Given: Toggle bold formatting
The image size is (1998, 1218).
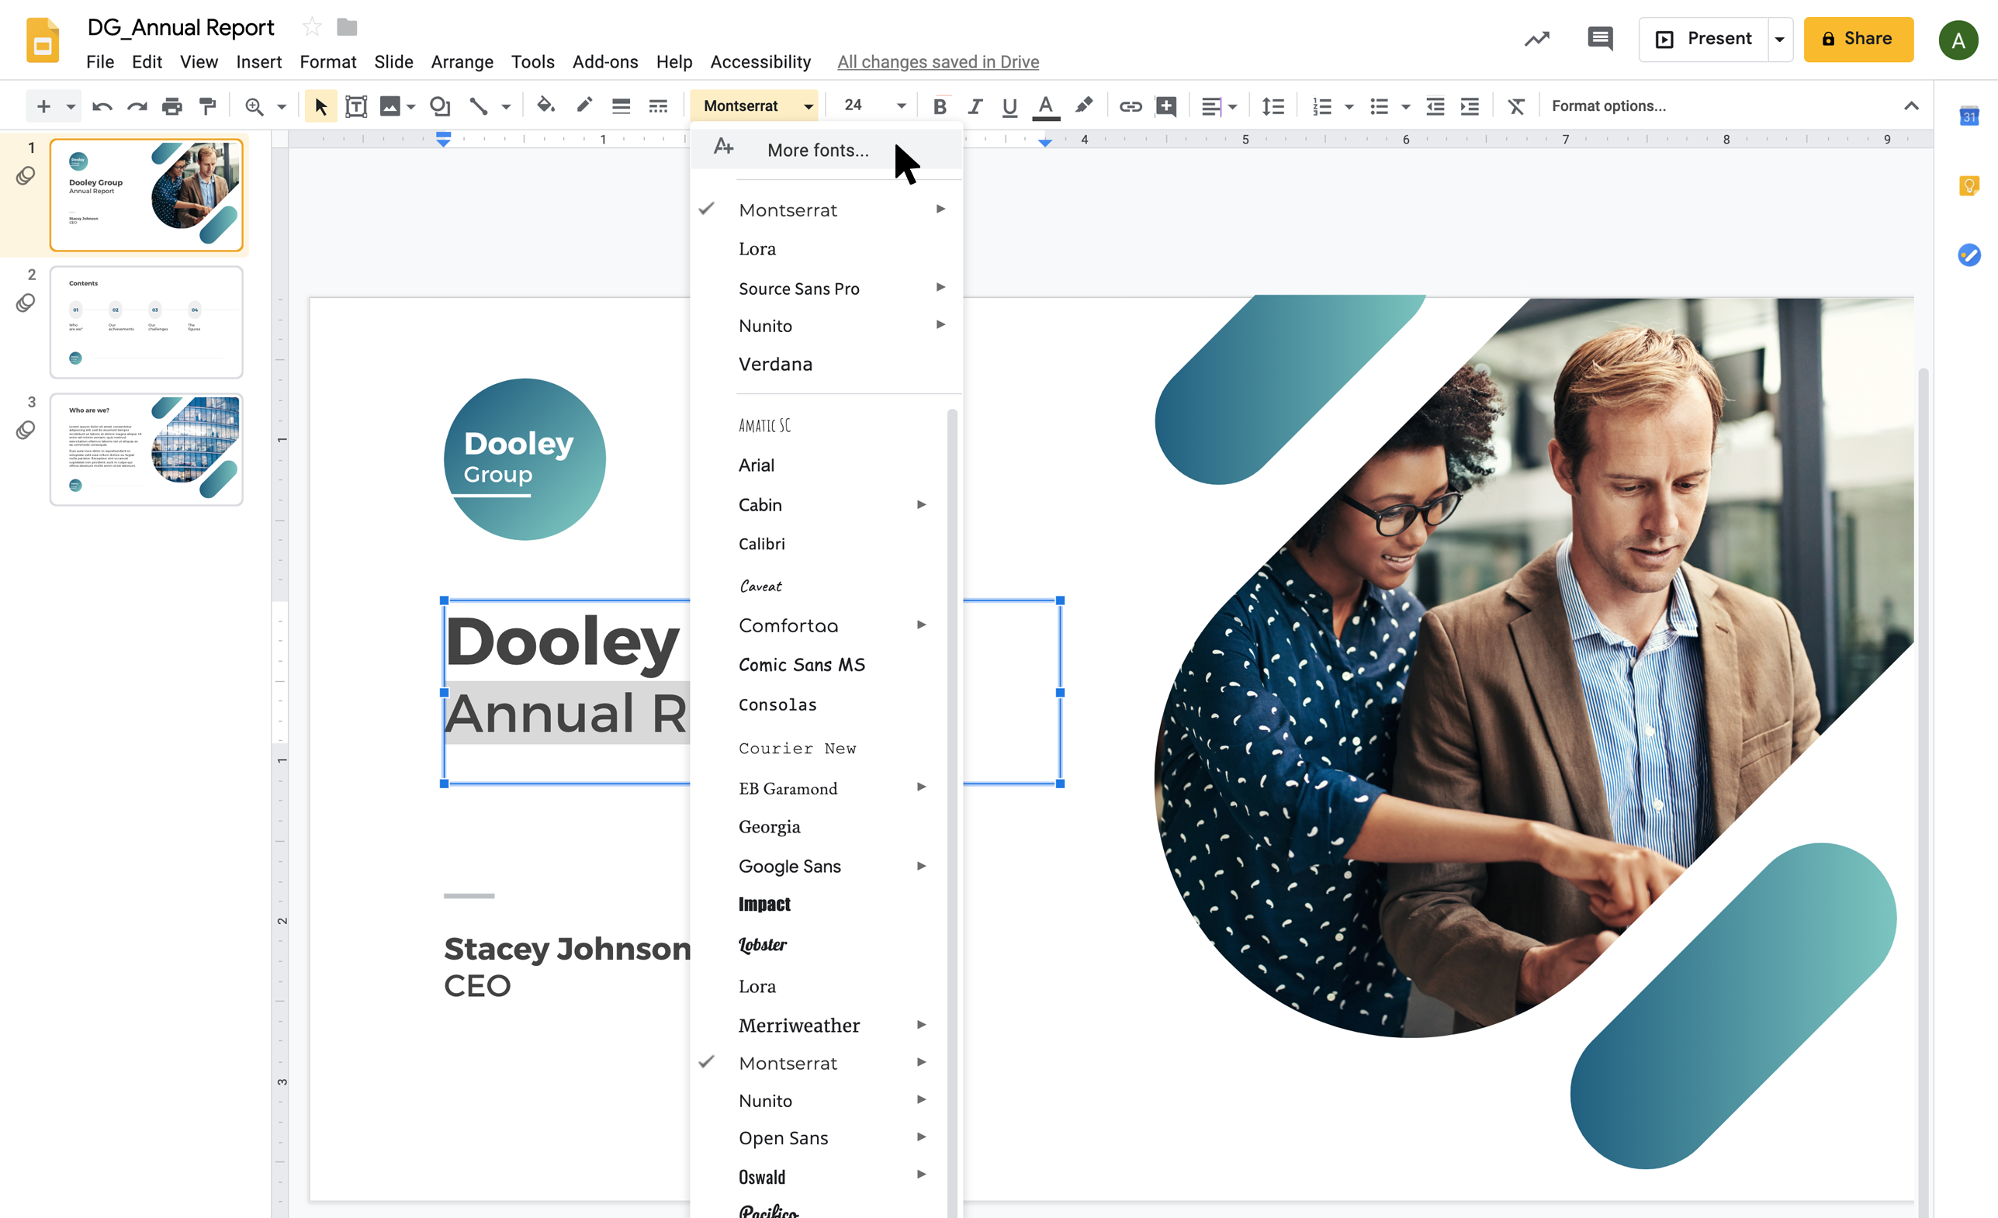Looking at the screenshot, I should pos(940,106).
